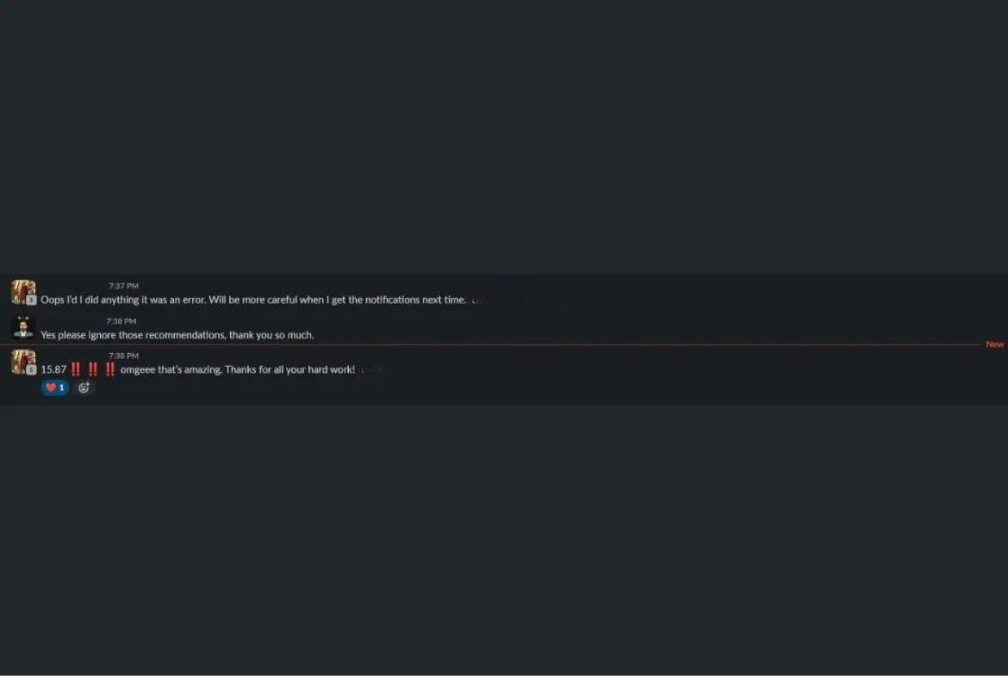Click the '15.87' number in the message
Screen dimensions: 1008x676
tap(53, 369)
